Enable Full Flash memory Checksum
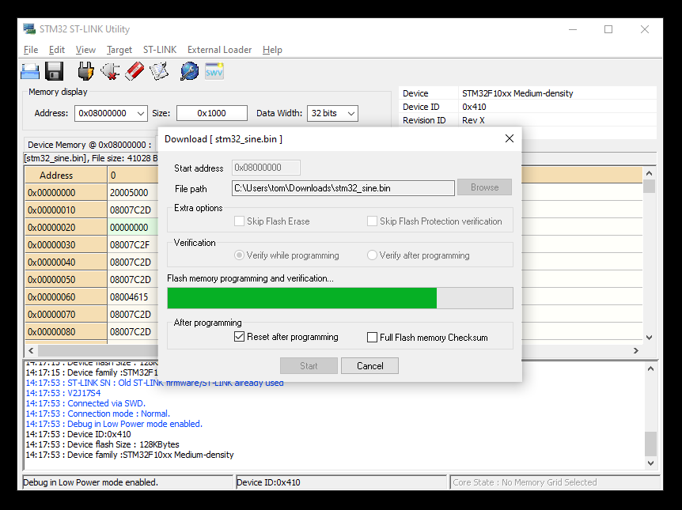 [372, 338]
